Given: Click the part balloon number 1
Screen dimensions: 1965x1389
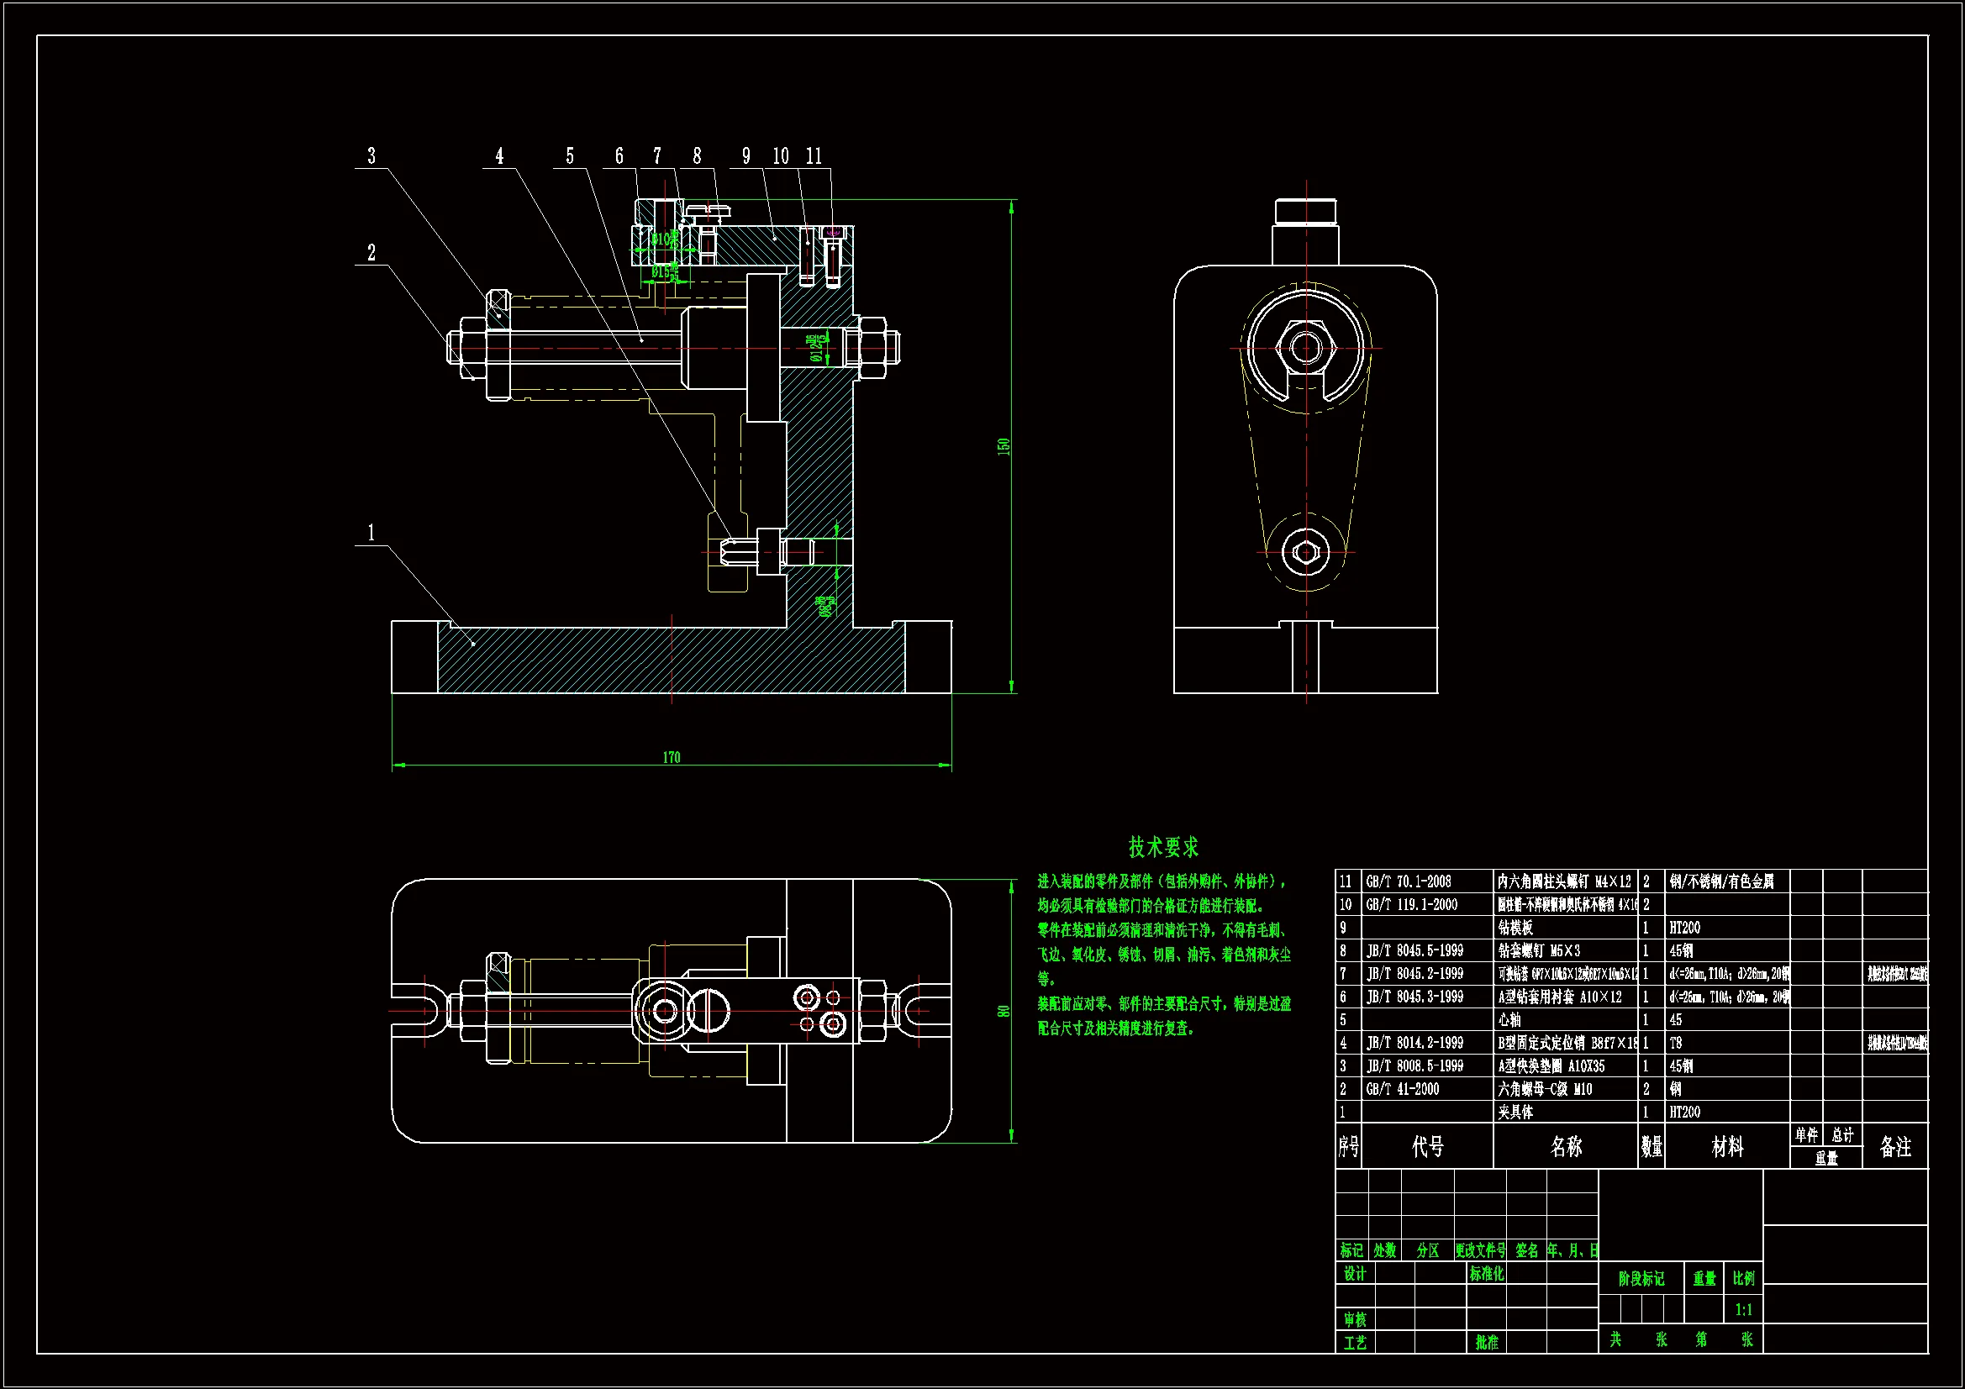Looking at the screenshot, I should pos(371,532).
